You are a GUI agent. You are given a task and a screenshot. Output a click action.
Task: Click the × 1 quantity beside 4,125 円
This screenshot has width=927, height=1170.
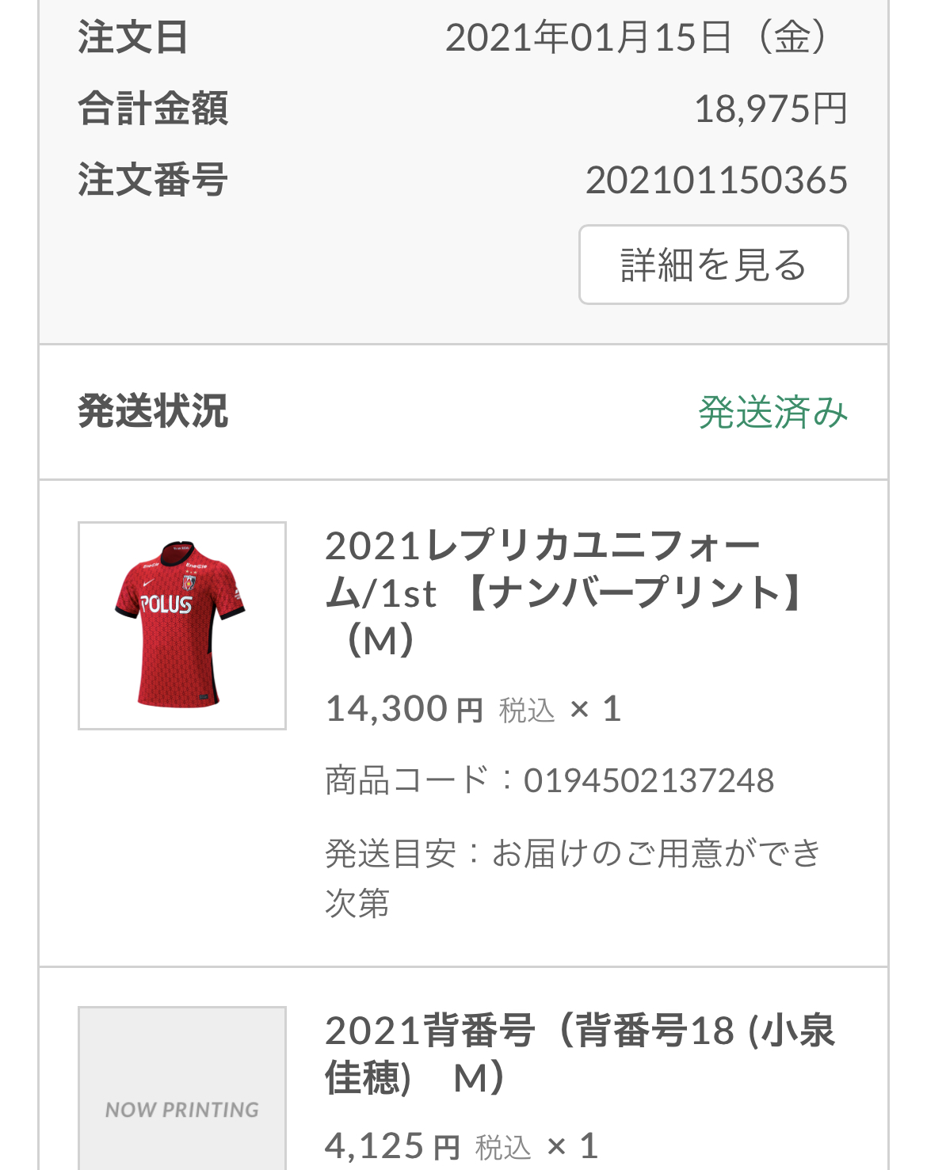tap(571, 1146)
